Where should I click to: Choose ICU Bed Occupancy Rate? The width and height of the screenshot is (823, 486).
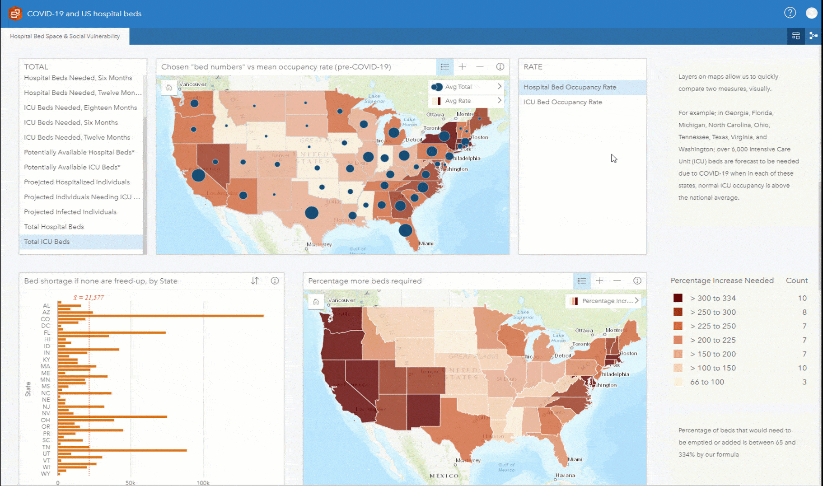pos(582,102)
